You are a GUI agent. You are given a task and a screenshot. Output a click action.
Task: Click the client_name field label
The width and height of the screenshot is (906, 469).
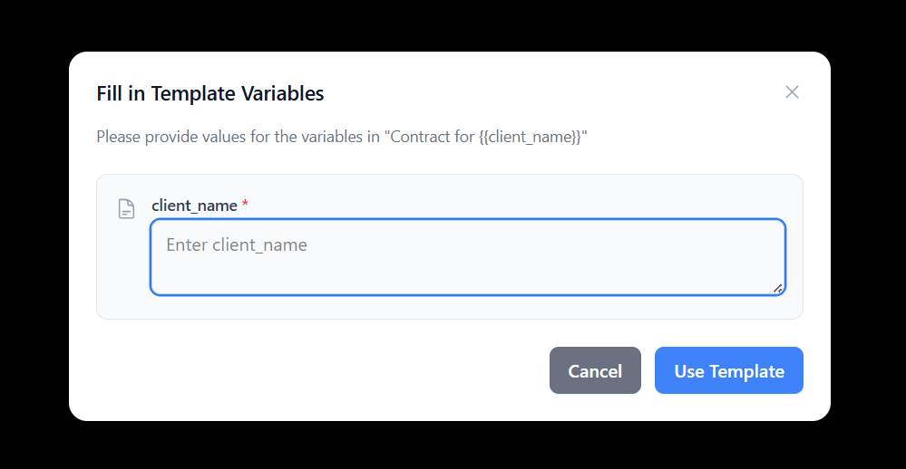pos(194,206)
